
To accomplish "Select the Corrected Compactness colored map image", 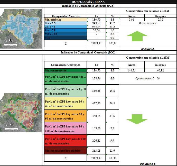I will (x=21, y=113).
